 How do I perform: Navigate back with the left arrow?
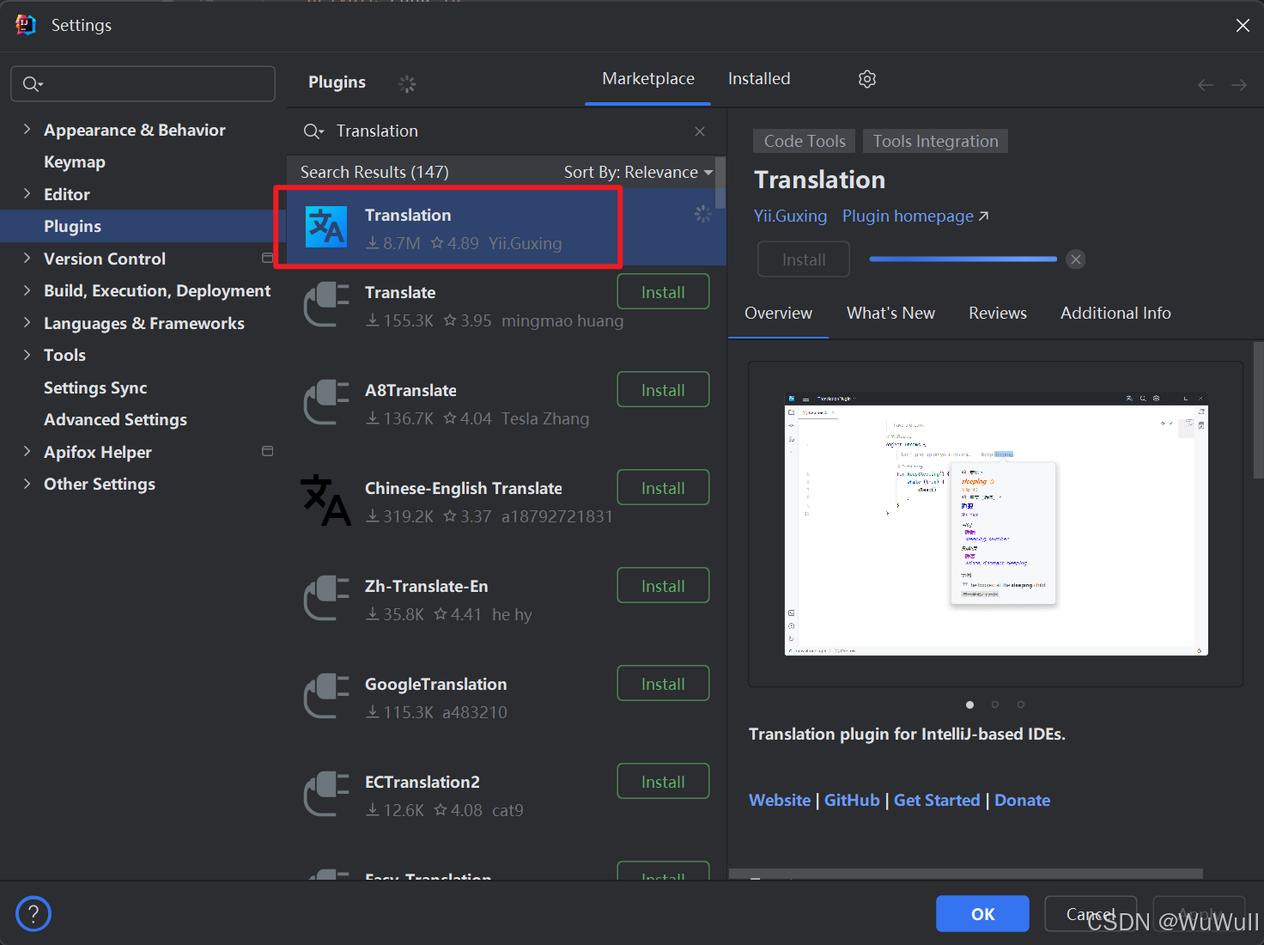(1206, 84)
